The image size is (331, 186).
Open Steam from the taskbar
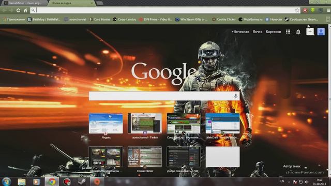(82, 182)
